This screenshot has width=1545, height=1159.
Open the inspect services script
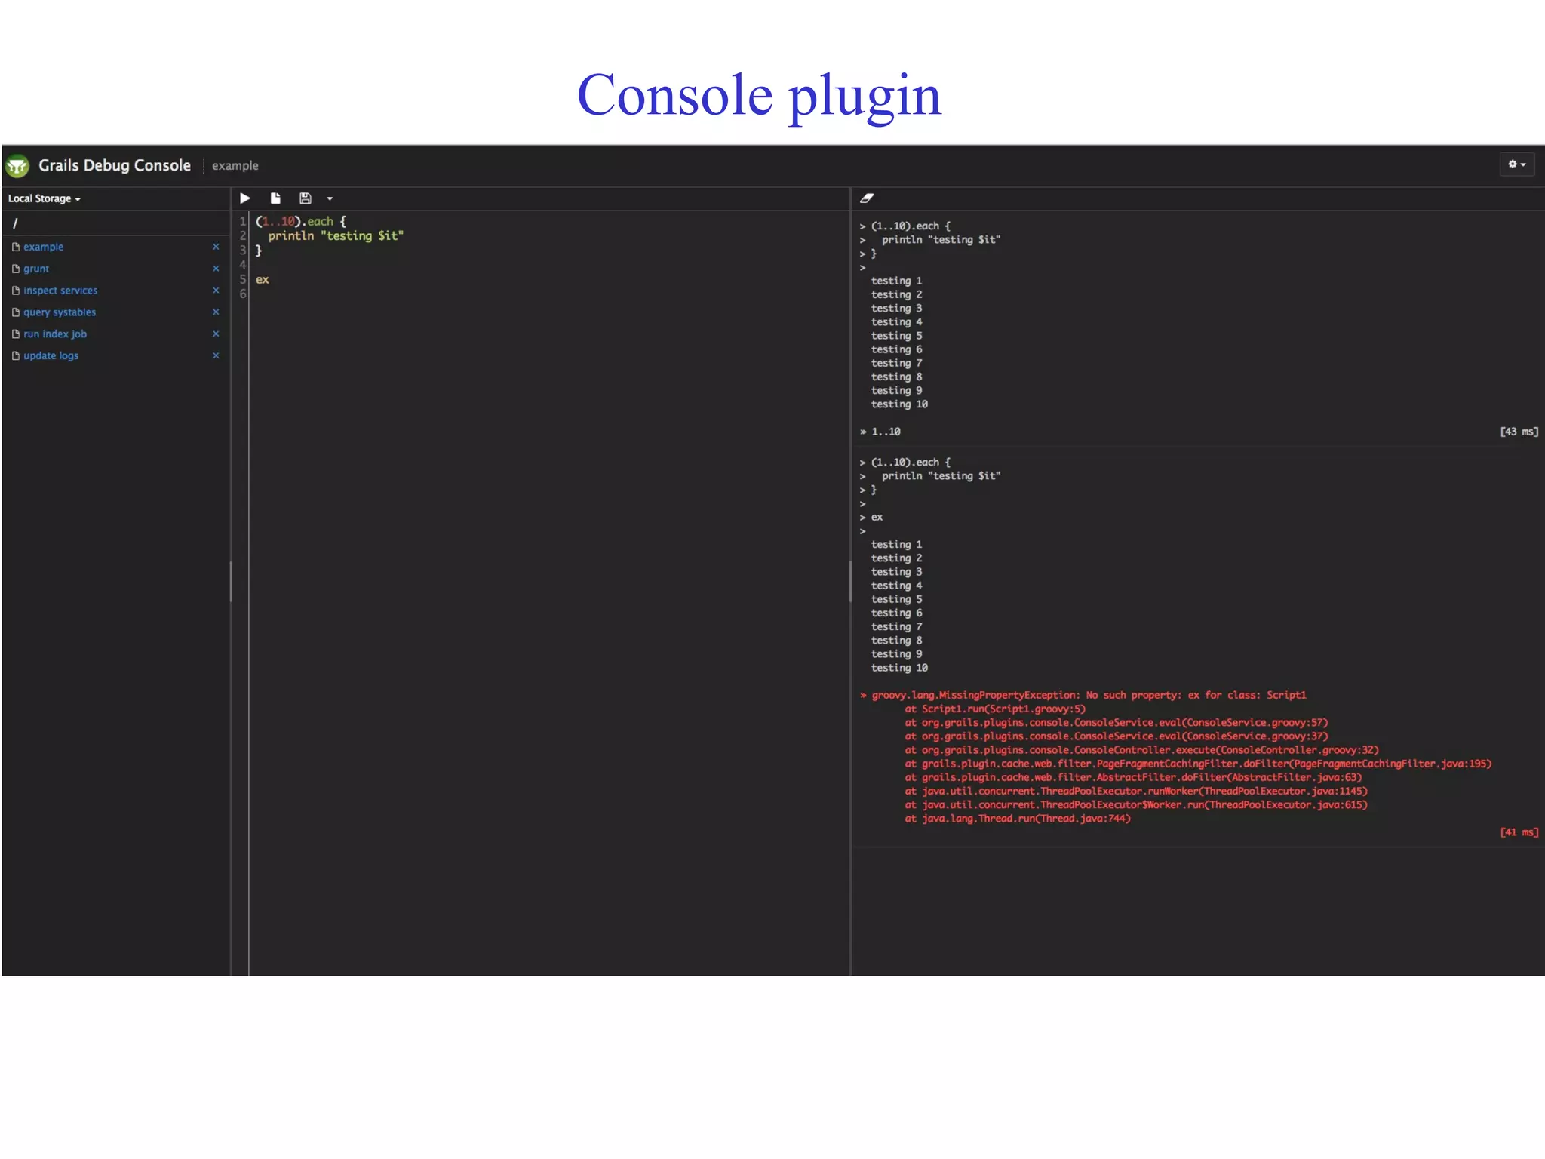[60, 291]
